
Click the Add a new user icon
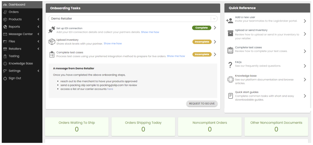click(230, 21)
